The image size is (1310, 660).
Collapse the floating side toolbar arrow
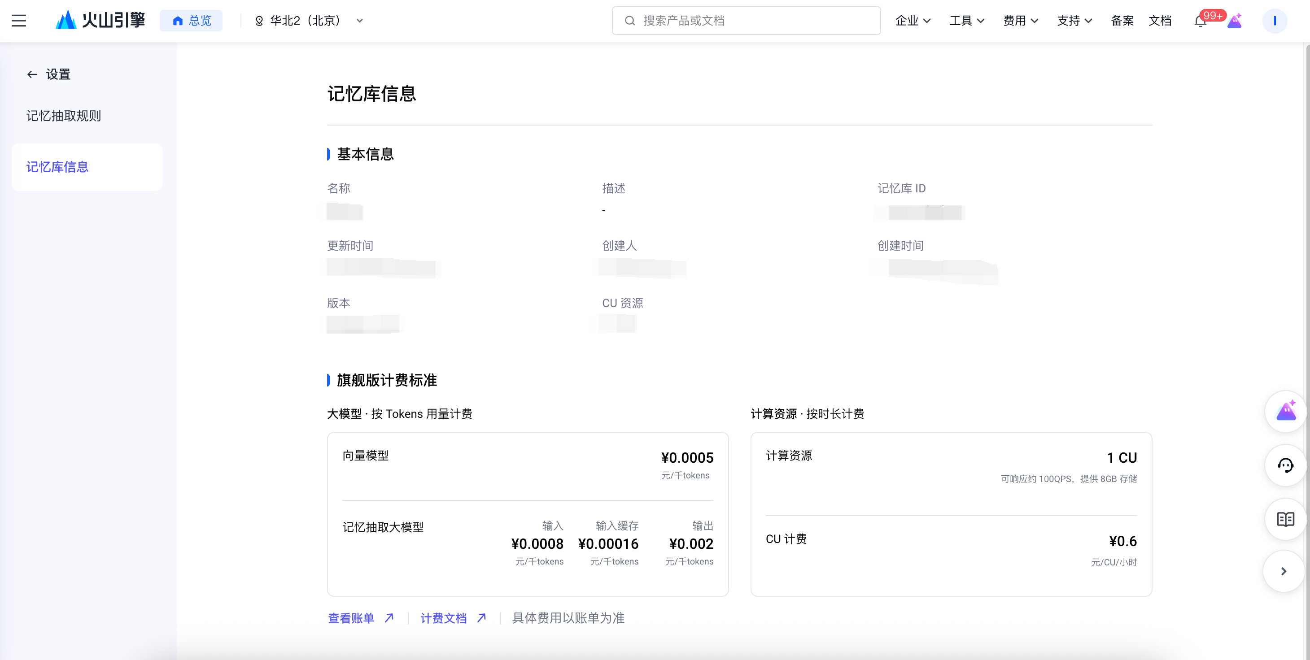coord(1284,571)
